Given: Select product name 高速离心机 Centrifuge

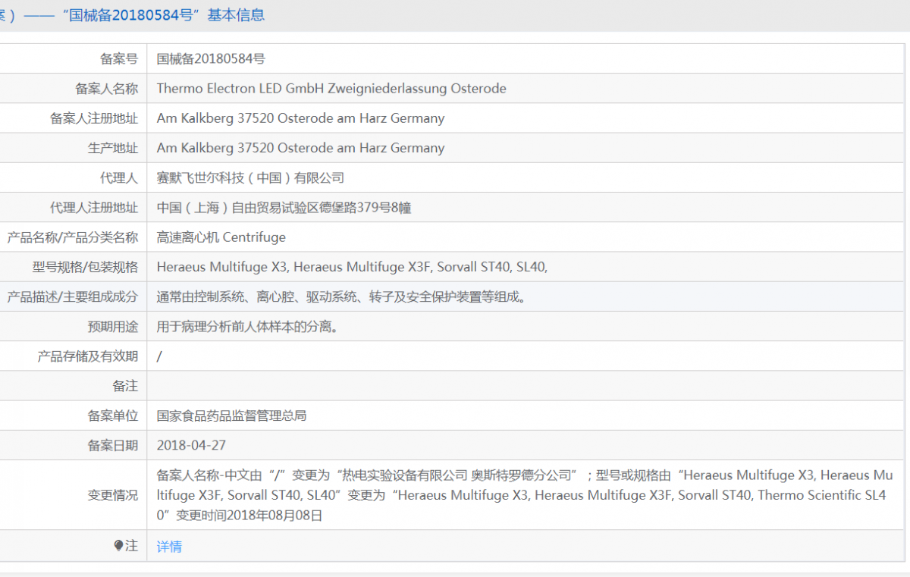Looking at the screenshot, I should point(221,237).
